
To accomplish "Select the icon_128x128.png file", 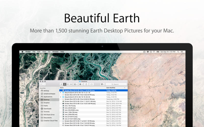I will [x=71, y=112].
